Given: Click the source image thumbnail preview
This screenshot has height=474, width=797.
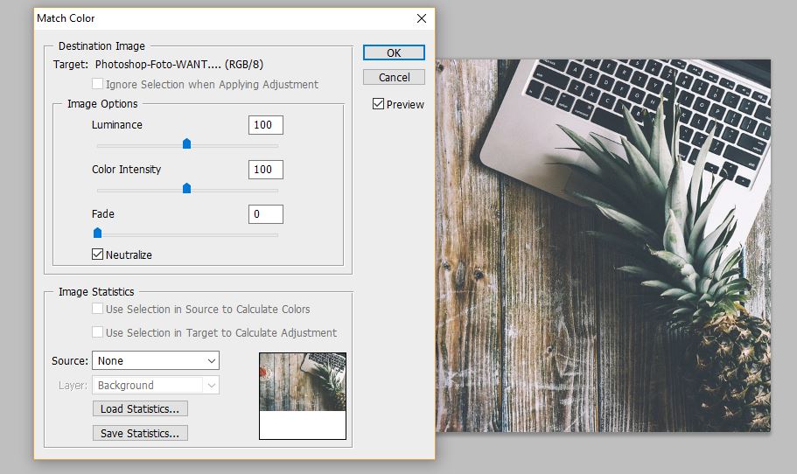Looking at the screenshot, I should [303, 382].
